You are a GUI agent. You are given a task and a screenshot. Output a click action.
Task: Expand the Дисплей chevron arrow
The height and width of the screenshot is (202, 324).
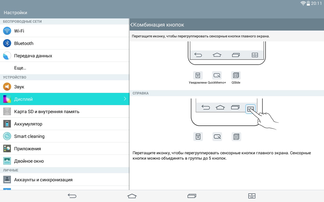[125, 99]
